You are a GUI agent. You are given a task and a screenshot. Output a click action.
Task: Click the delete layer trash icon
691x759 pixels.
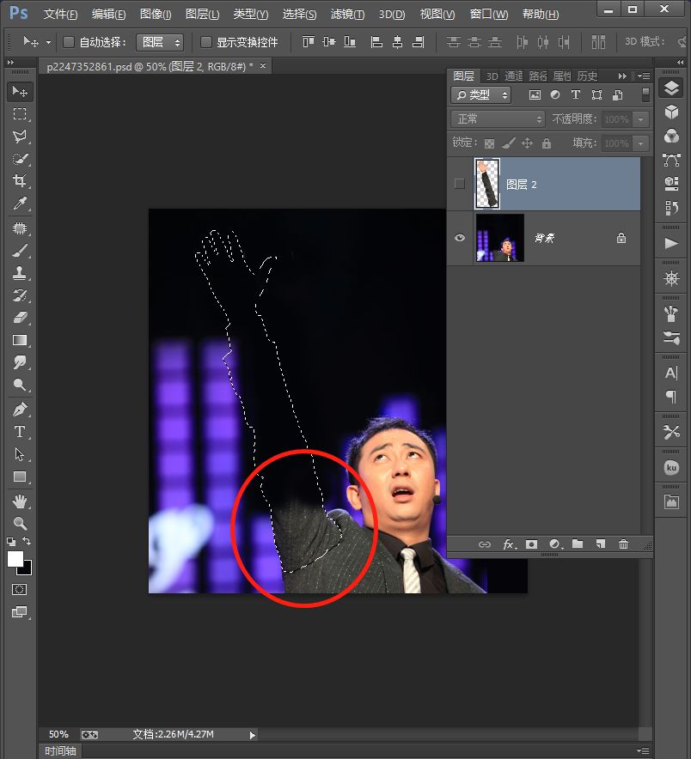click(623, 544)
